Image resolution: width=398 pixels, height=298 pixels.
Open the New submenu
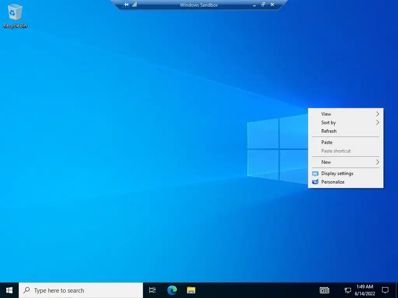point(346,162)
